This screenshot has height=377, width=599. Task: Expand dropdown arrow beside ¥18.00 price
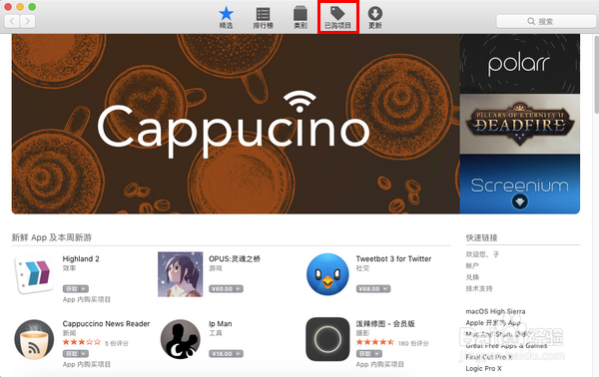coord(239,354)
